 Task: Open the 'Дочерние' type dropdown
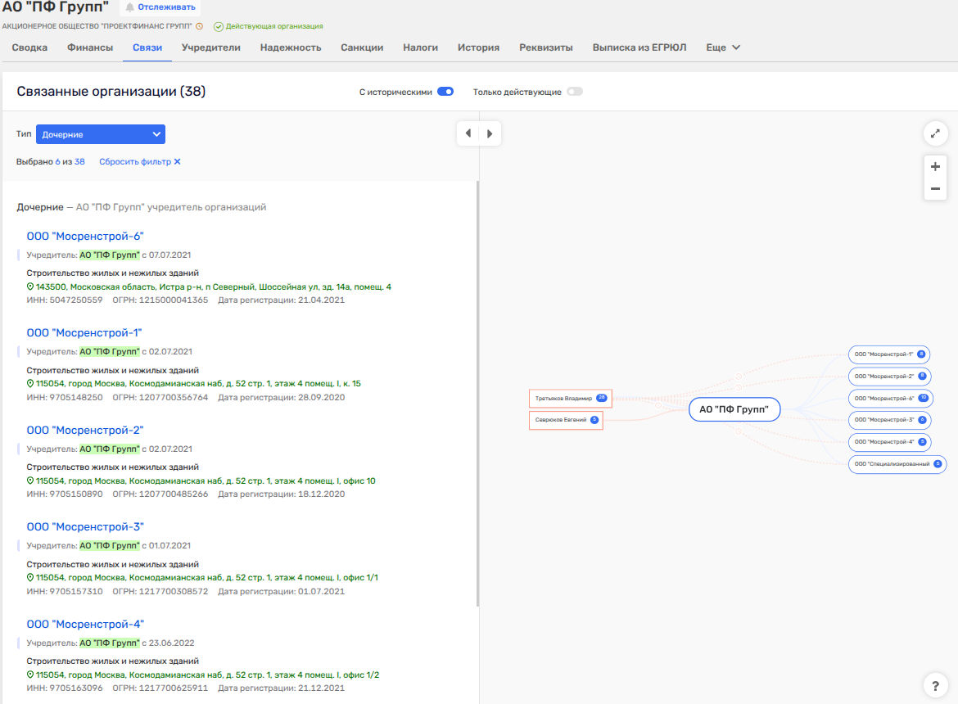pos(101,134)
